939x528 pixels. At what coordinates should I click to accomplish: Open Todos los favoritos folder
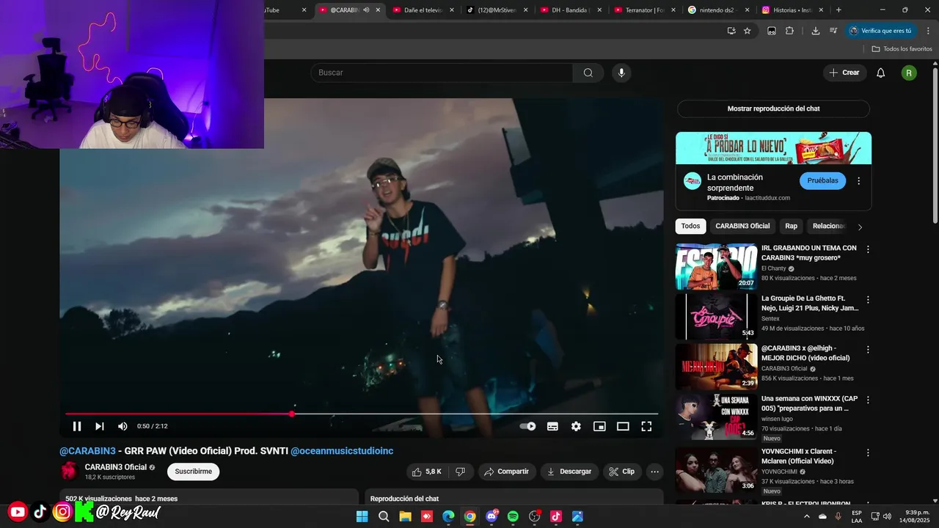(x=902, y=49)
